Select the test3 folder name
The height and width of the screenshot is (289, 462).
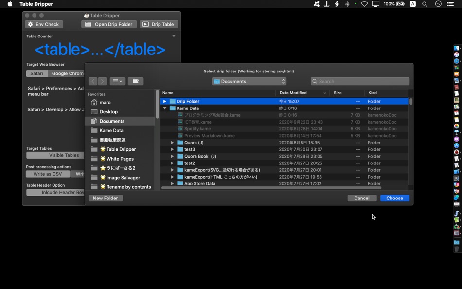point(190,149)
